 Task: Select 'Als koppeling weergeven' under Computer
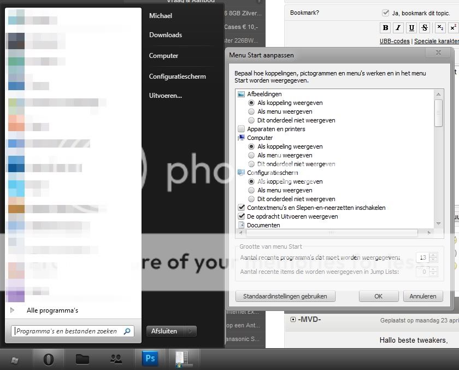point(251,146)
